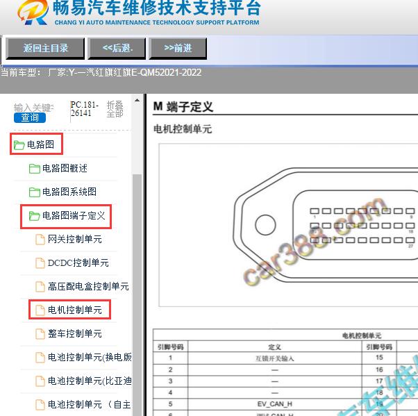The width and height of the screenshot is (418, 416).
Task: Open the 电路图概述 folder icon
Action: click(x=35, y=169)
